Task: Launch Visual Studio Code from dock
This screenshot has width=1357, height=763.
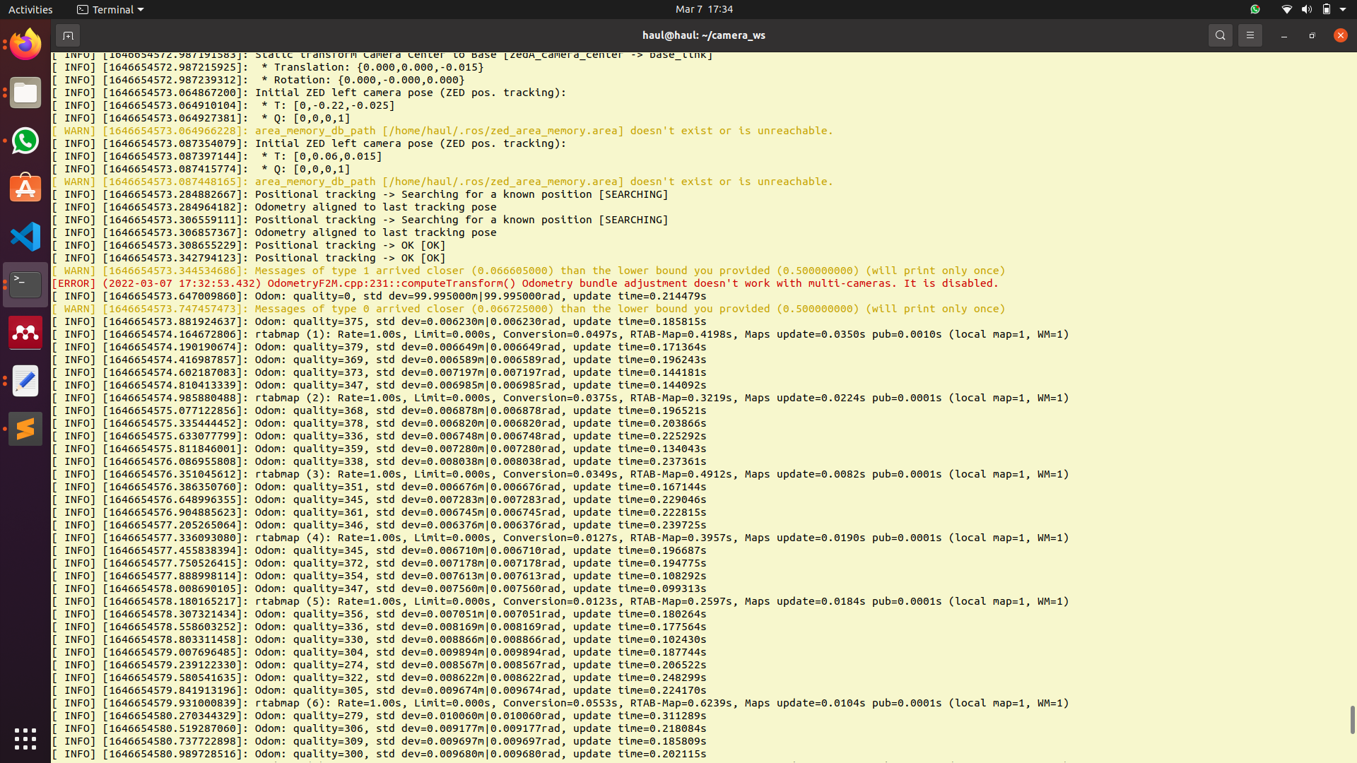Action: coord(25,237)
